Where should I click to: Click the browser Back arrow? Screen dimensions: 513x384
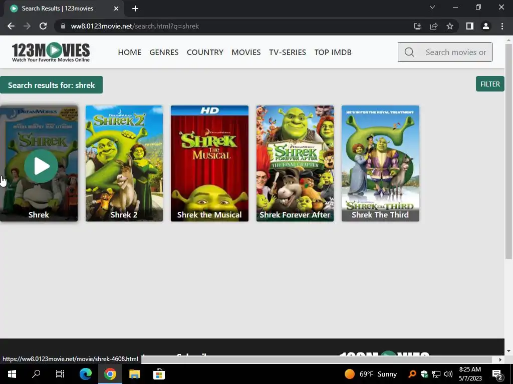11,26
